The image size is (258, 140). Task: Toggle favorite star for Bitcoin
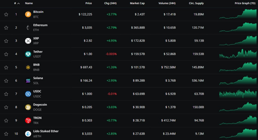6,14
